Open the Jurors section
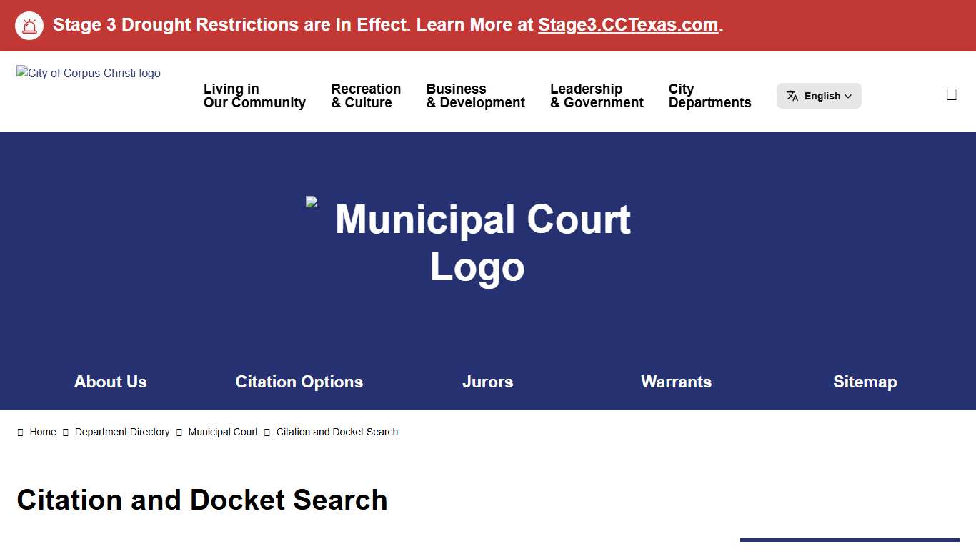976x549 pixels. [488, 382]
